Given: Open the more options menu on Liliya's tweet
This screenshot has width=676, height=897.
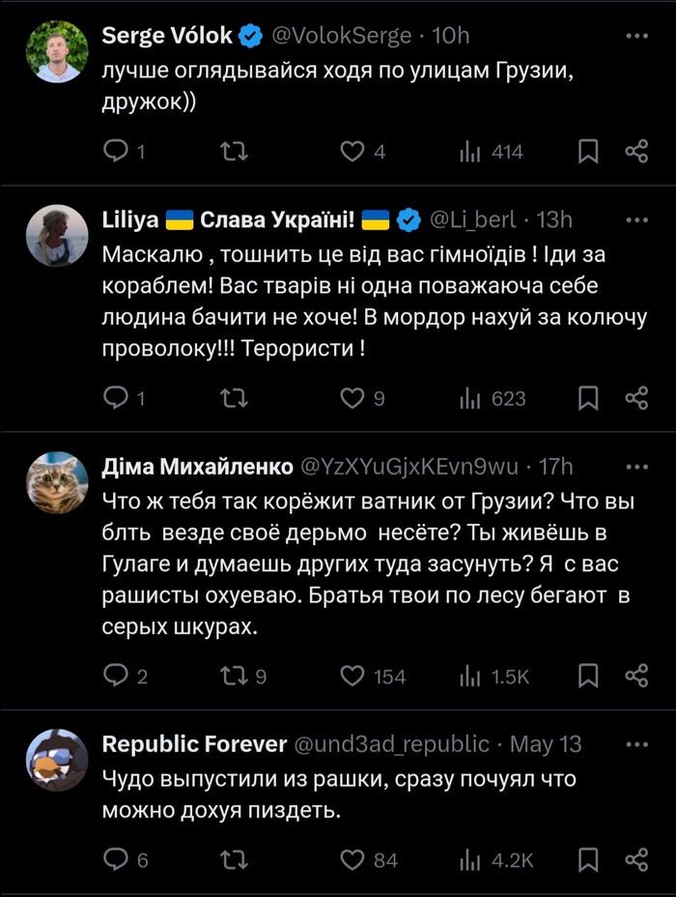Looking at the screenshot, I should pos(634,219).
